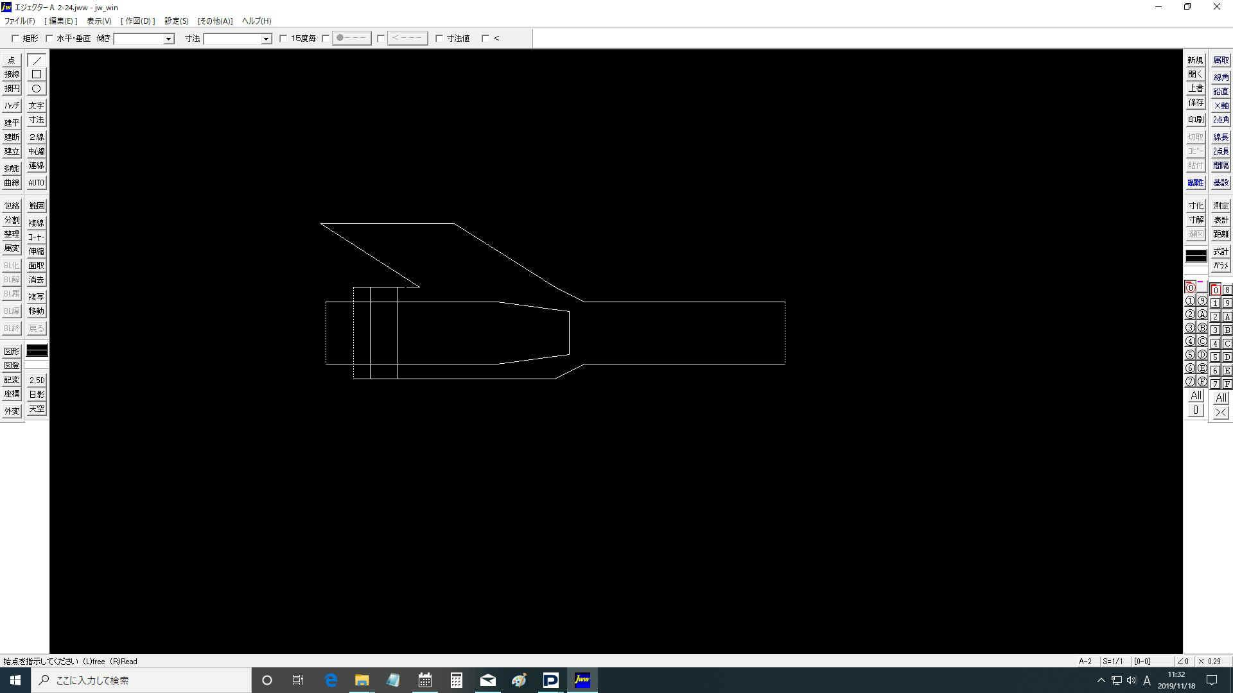This screenshot has width=1233, height=693.
Task: Click the 消去 erase tool
Action: (37, 280)
